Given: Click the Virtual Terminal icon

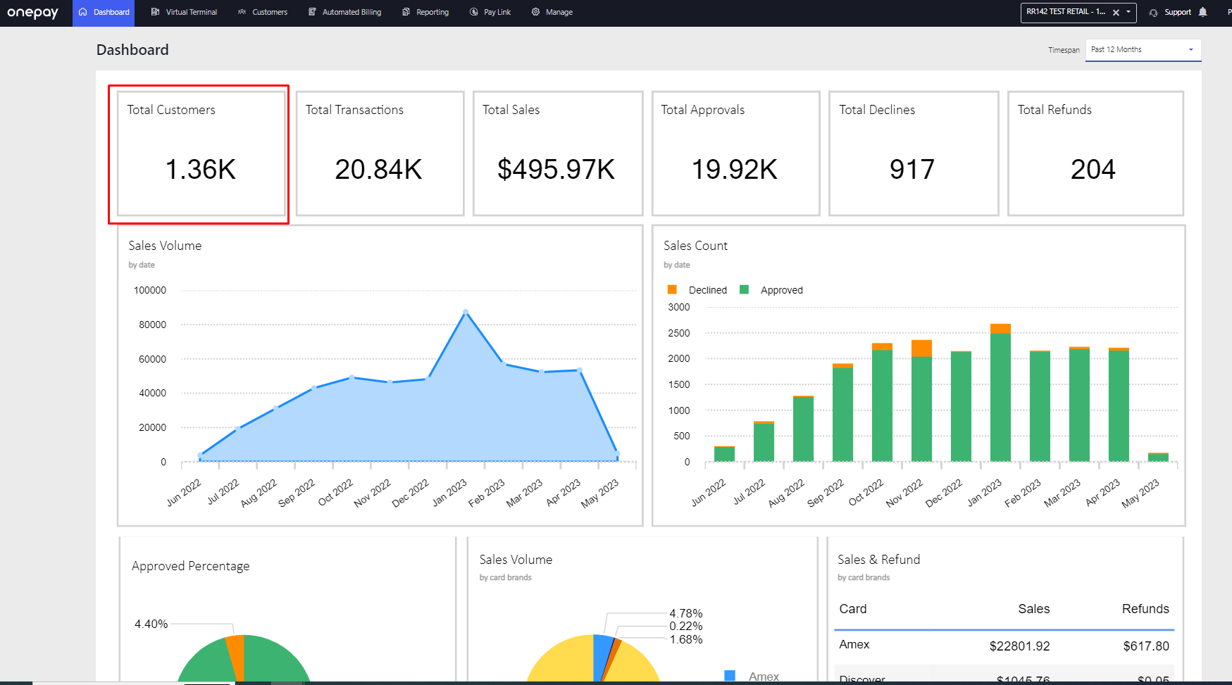Looking at the screenshot, I should [154, 12].
